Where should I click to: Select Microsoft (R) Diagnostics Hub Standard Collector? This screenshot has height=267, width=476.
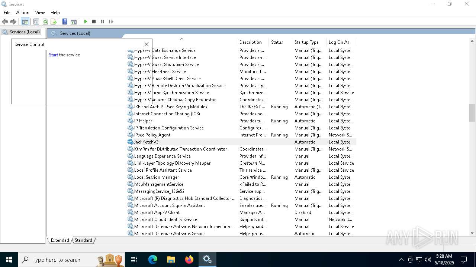pos(185,198)
